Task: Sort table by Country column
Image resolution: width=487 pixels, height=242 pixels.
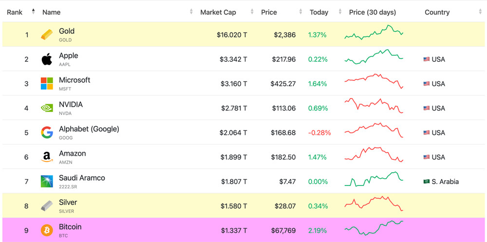Action: [x=437, y=12]
